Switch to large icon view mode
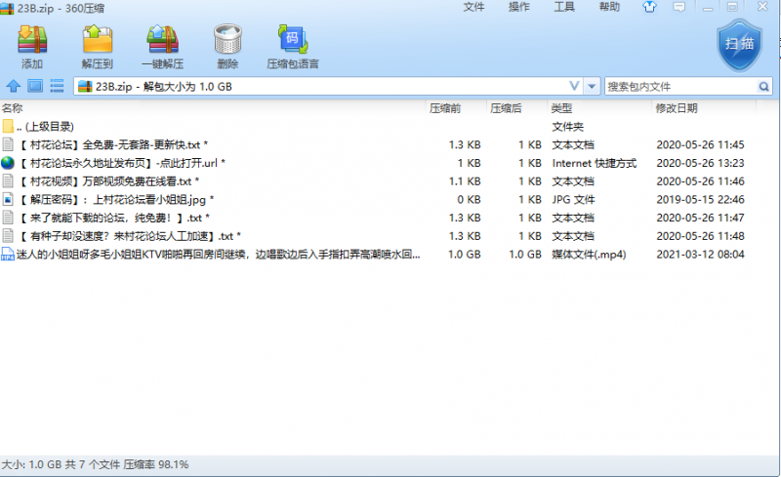 pyautogui.click(x=35, y=86)
